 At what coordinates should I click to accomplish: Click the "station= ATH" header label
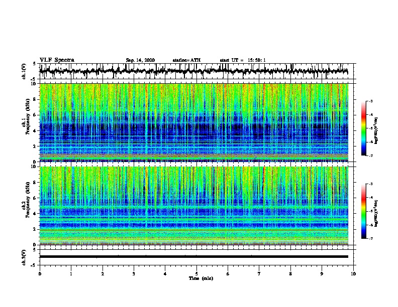pyautogui.click(x=186, y=60)
